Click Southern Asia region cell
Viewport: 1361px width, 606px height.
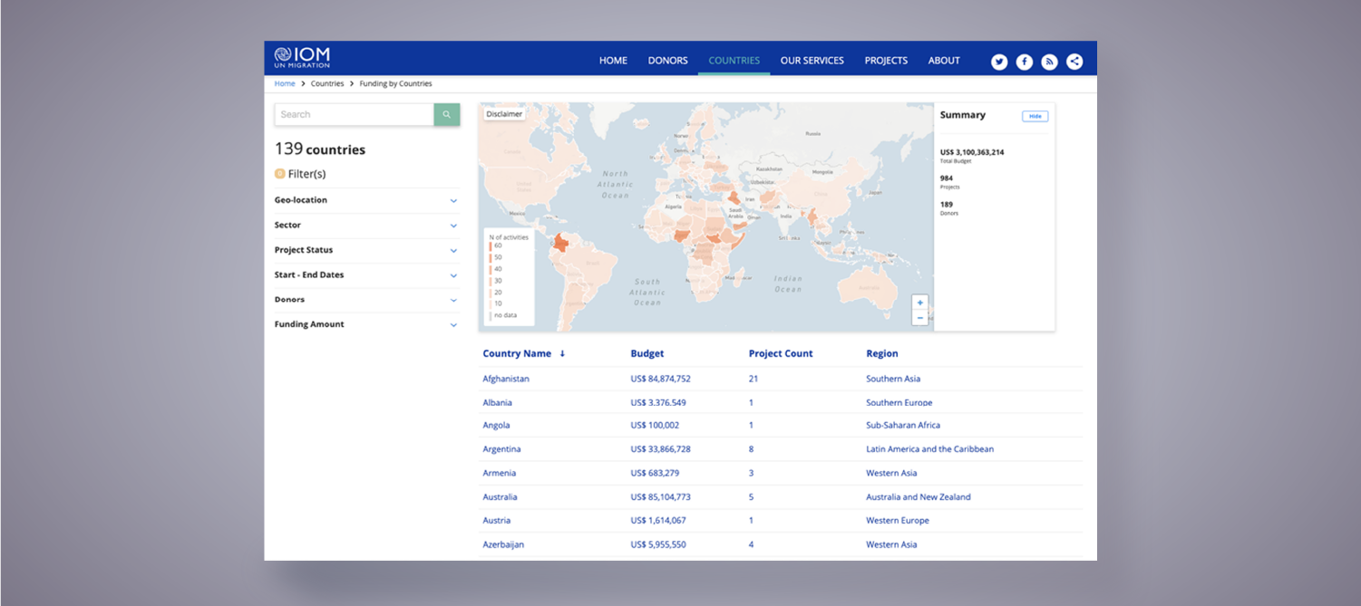click(x=893, y=379)
